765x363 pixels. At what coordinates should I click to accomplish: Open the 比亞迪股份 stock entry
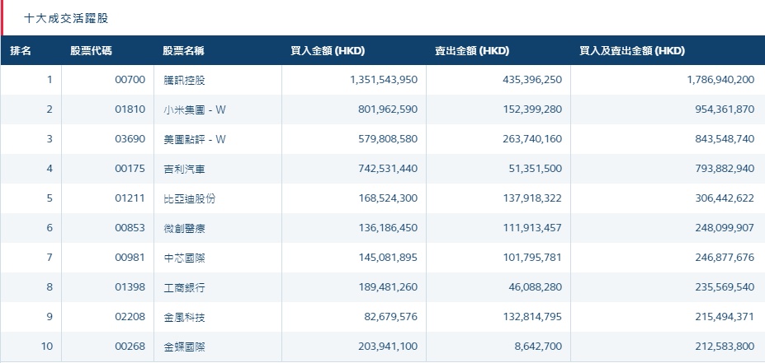[x=188, y=198]
